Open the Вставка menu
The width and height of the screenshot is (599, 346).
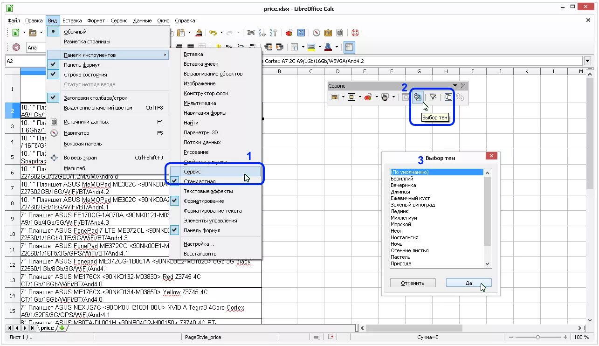pos(72,21)
